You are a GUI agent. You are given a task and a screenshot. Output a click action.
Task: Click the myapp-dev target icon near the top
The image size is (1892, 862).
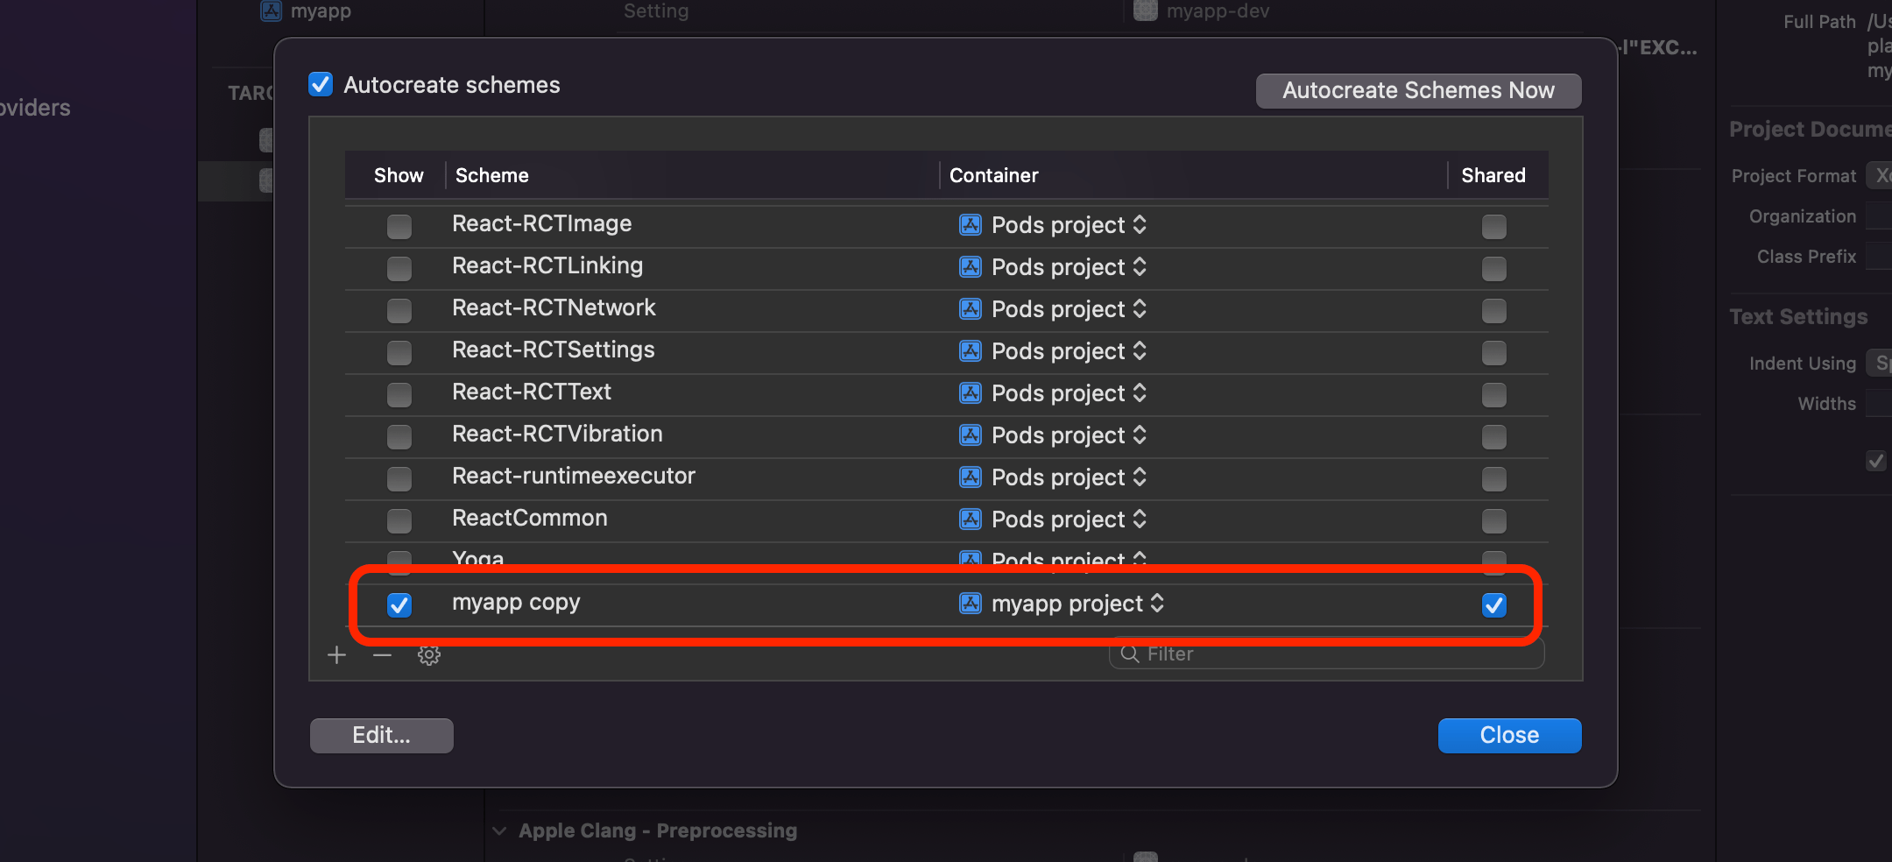click(1144, 11)
